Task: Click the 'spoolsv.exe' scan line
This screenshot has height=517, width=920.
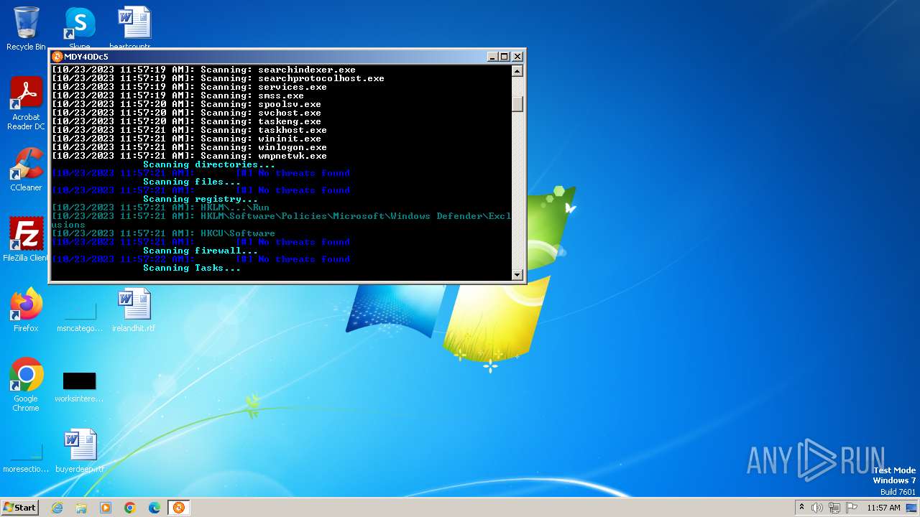Action: tap(186, 104)
